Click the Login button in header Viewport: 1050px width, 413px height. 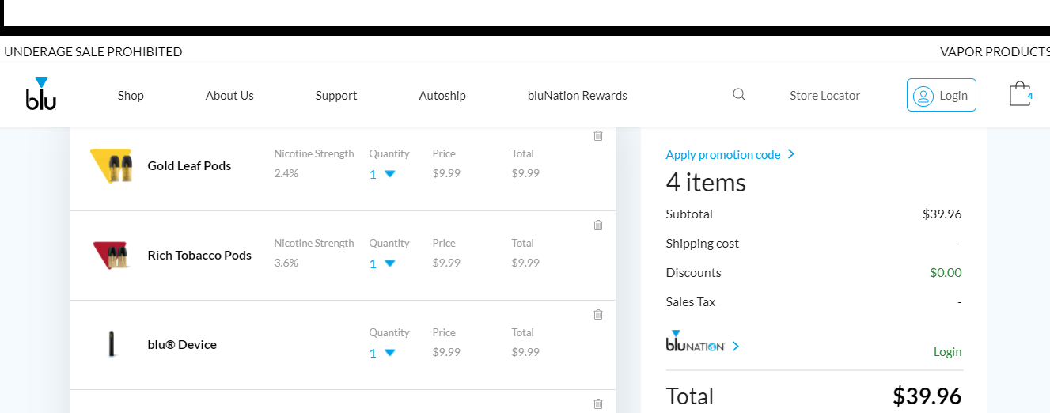coord(942,95)
